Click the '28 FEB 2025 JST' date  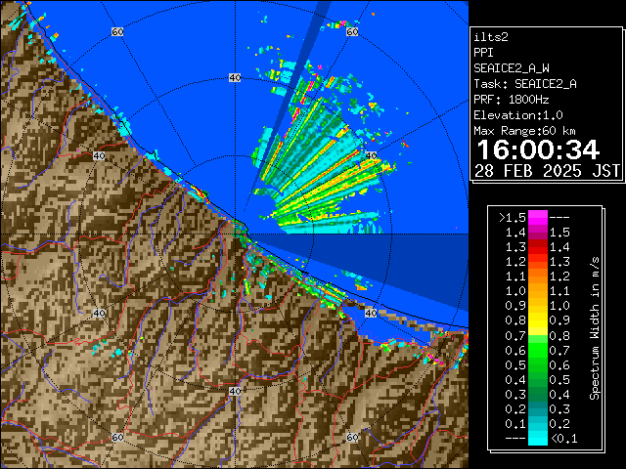point(547,171)
